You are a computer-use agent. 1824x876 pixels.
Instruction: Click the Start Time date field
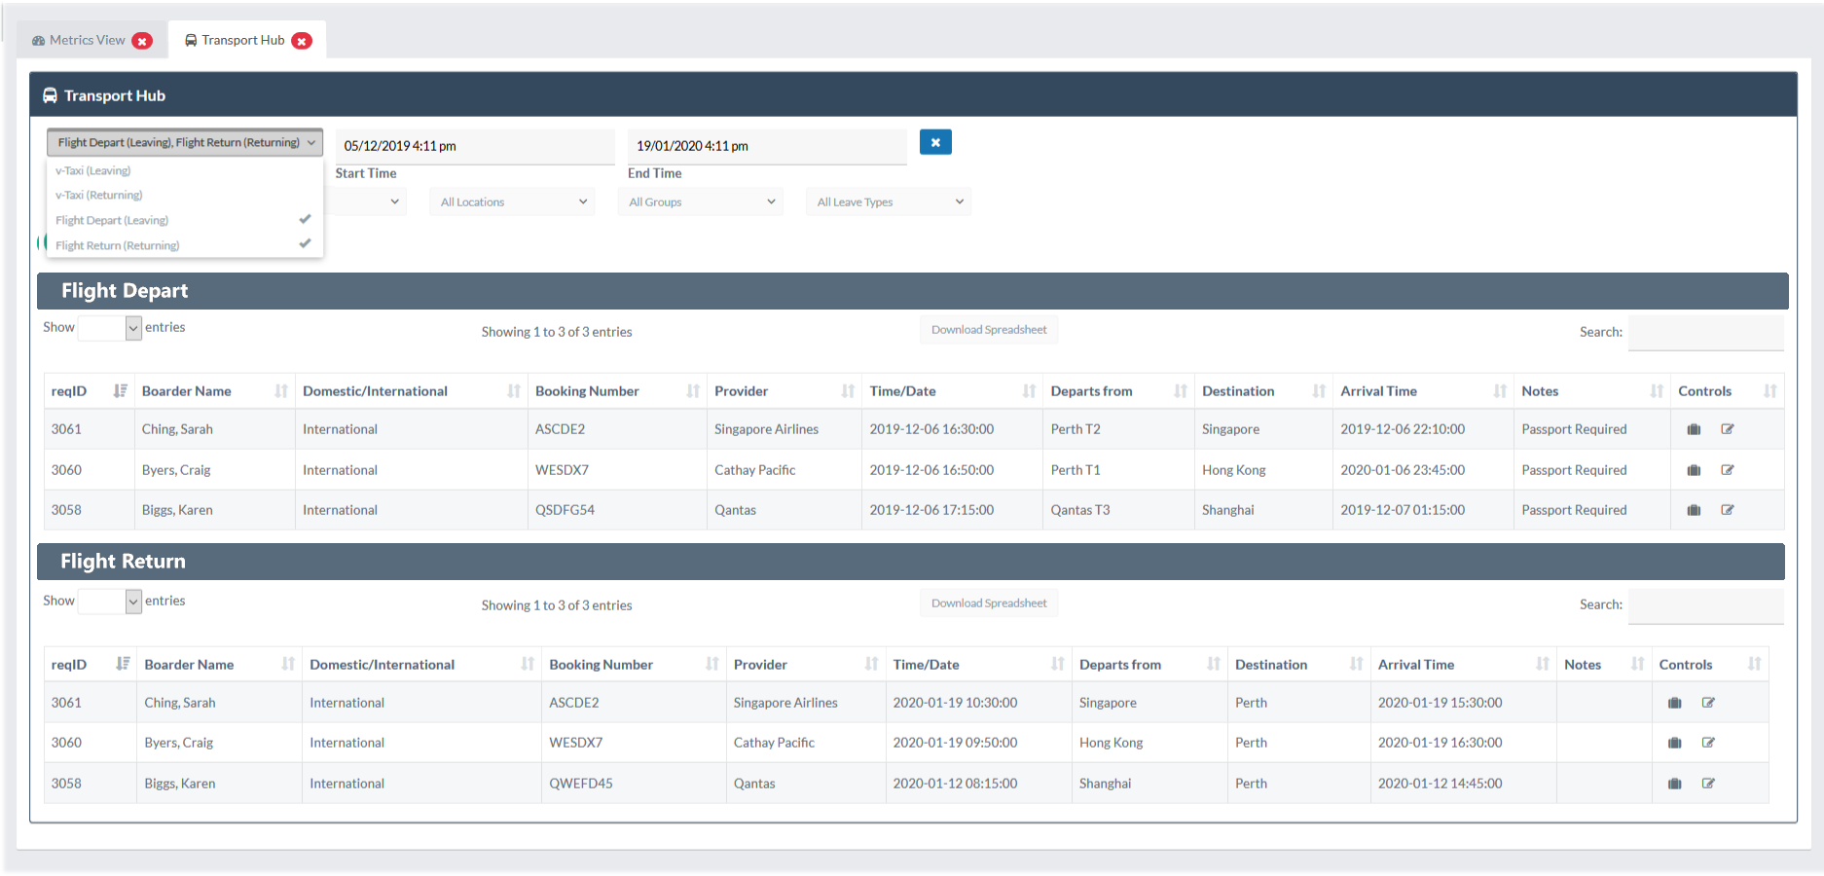pos(475,146)
